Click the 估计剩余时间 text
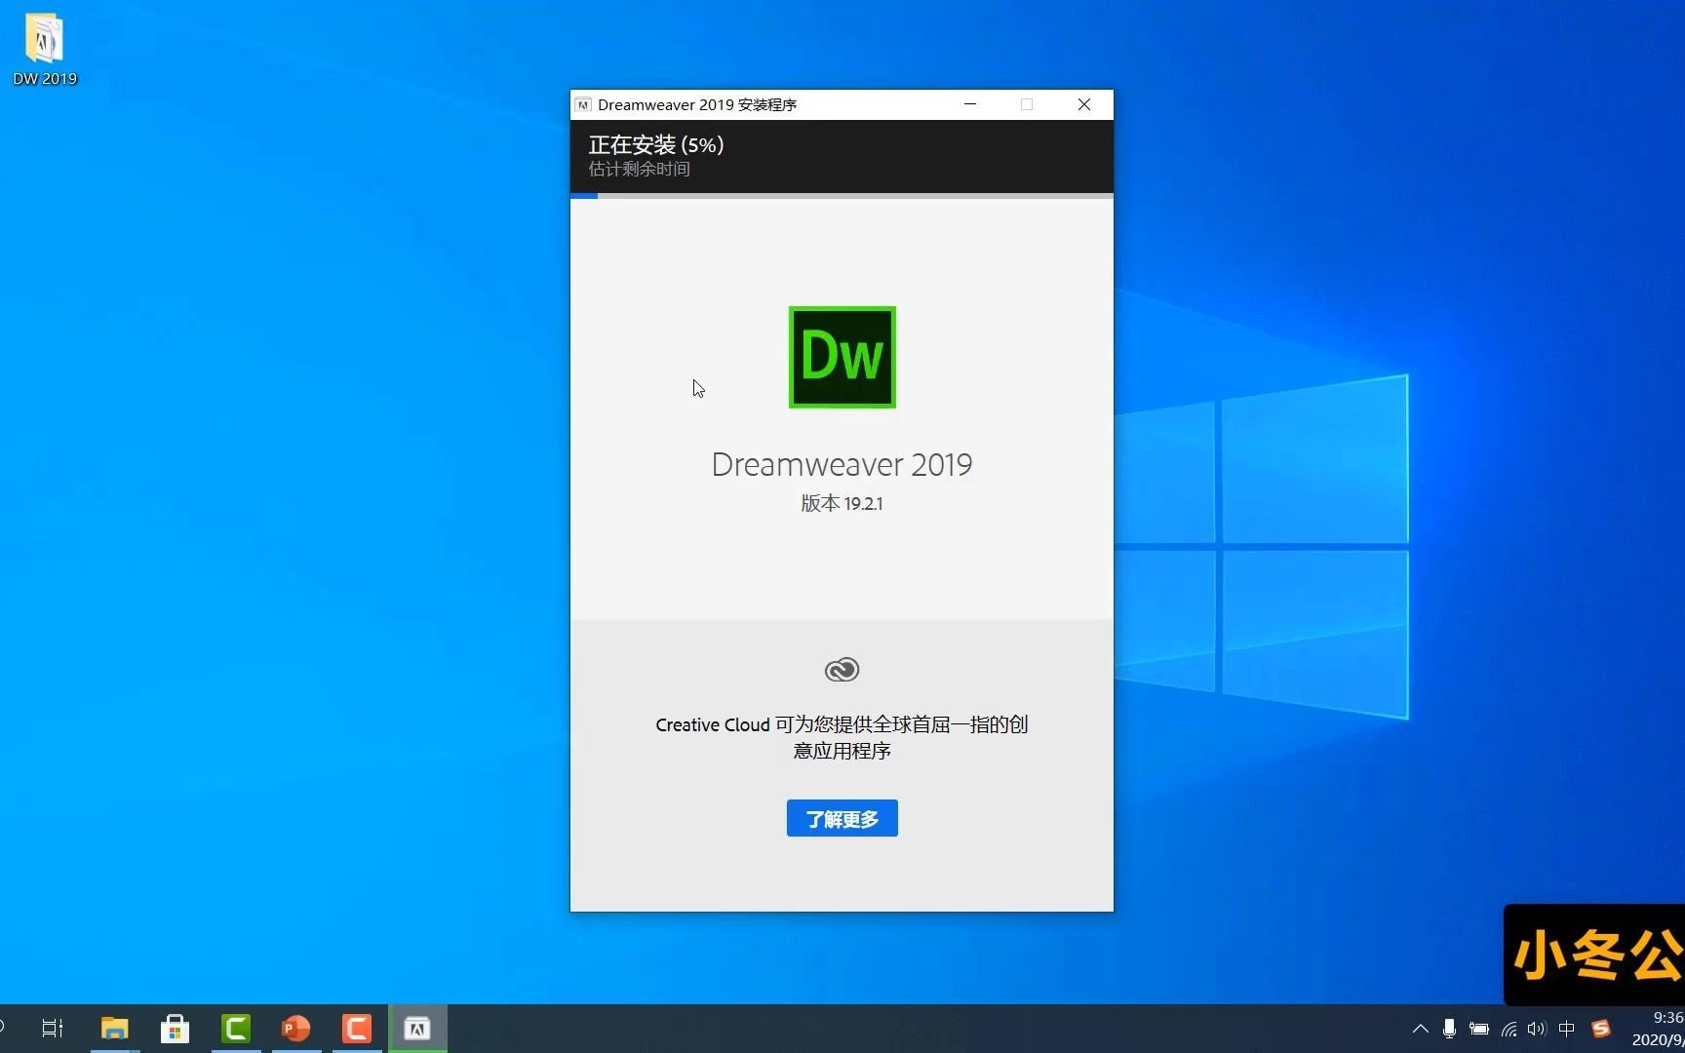 coord(639,169)
